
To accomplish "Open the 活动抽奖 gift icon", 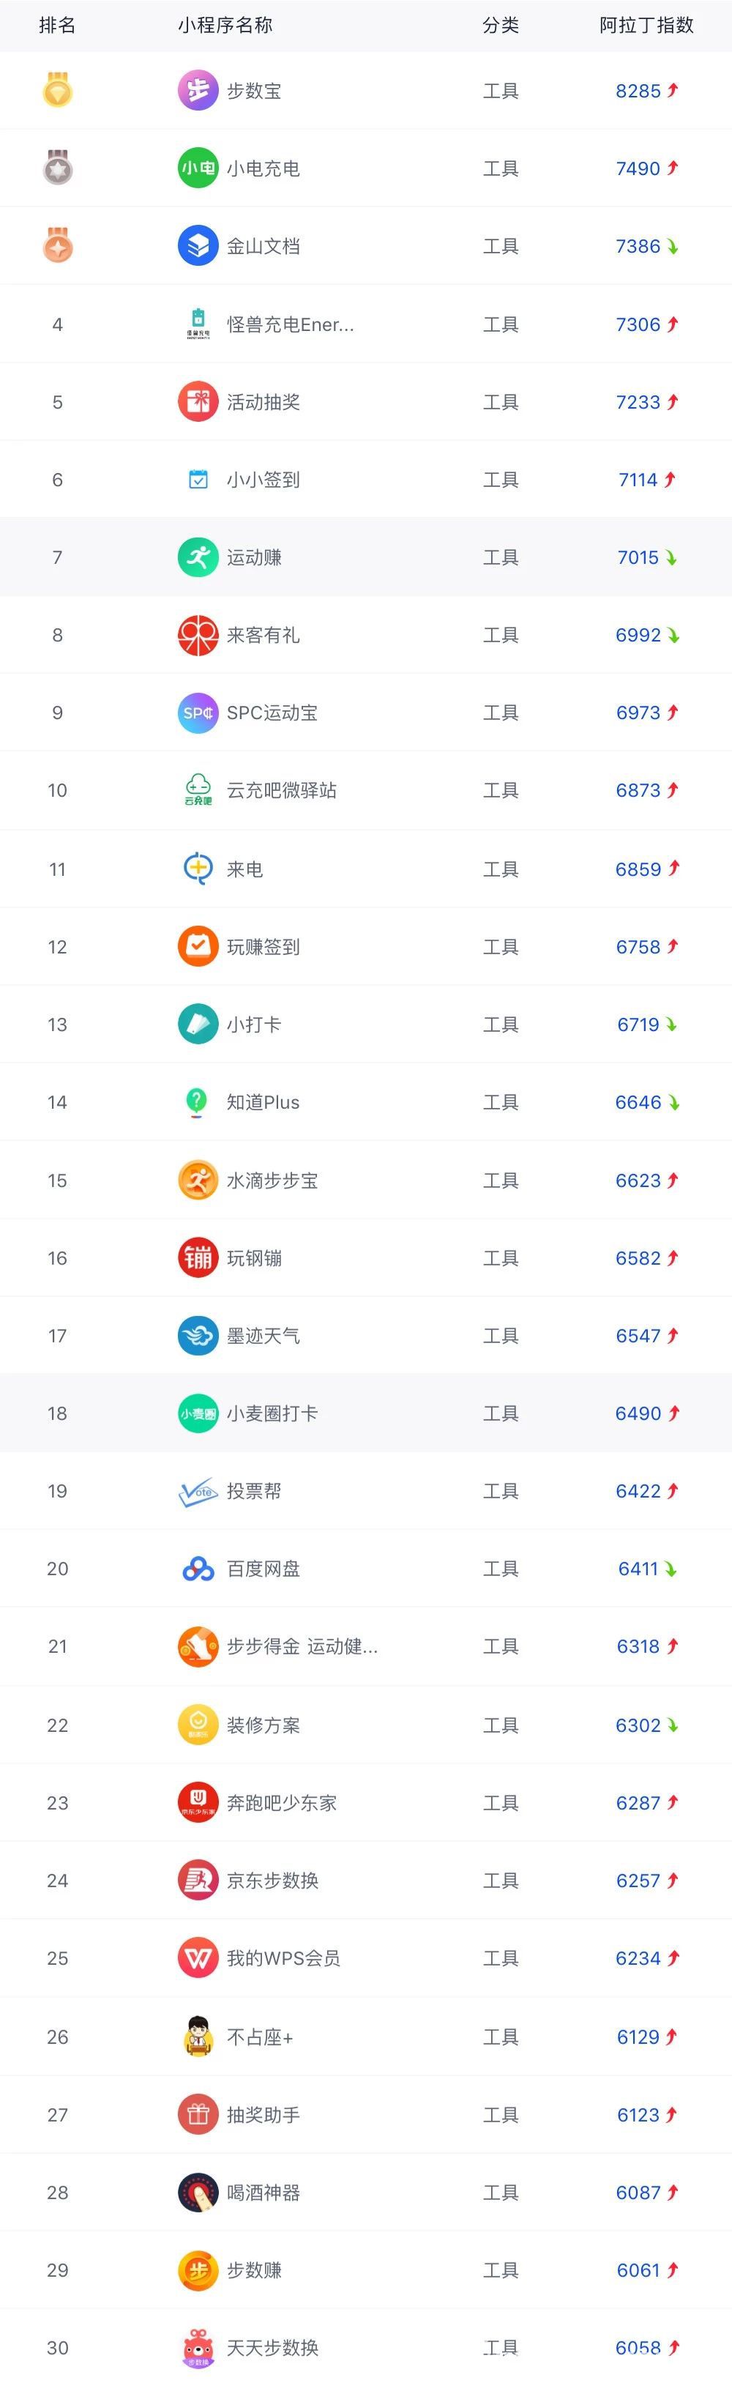I will point(198,402).
